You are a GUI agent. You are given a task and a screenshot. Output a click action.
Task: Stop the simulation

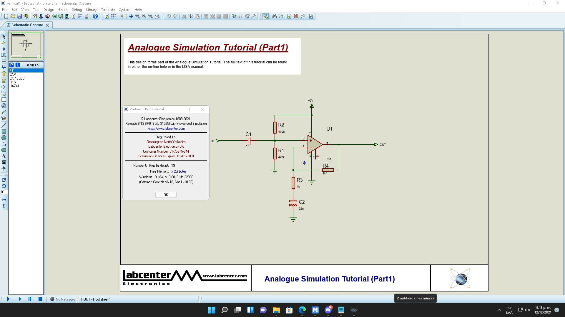coord(40,299)
